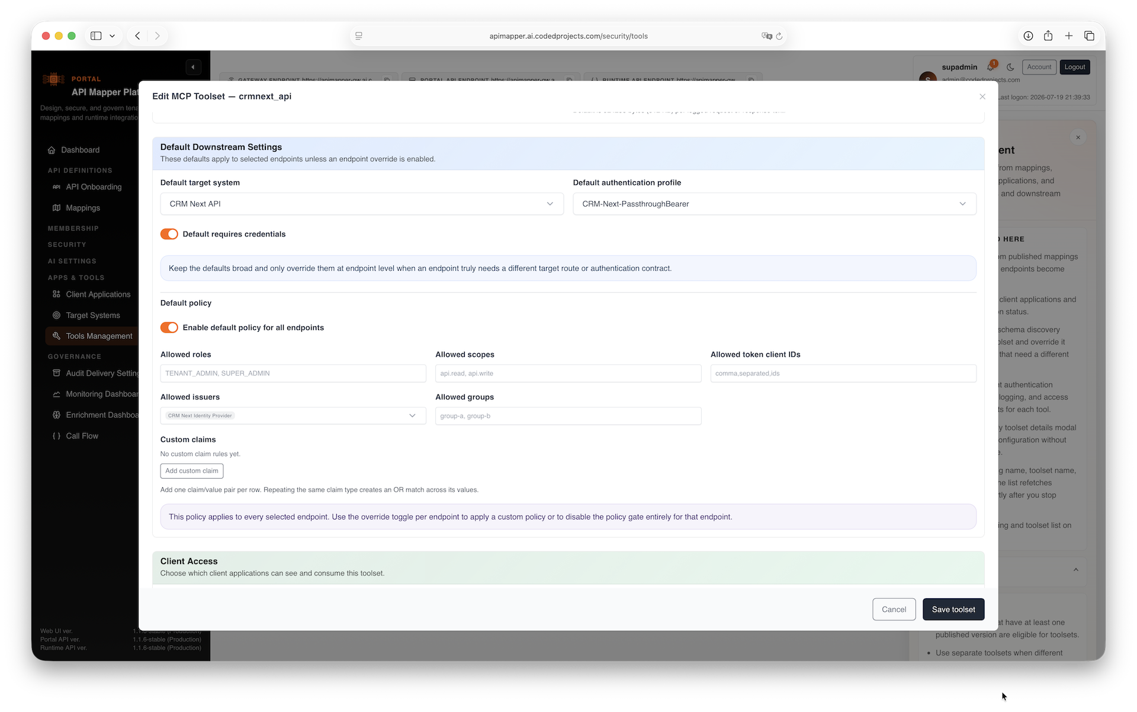Click the Mappings map icon
This screenshot has width=1137, height=712.
point(56,208)
